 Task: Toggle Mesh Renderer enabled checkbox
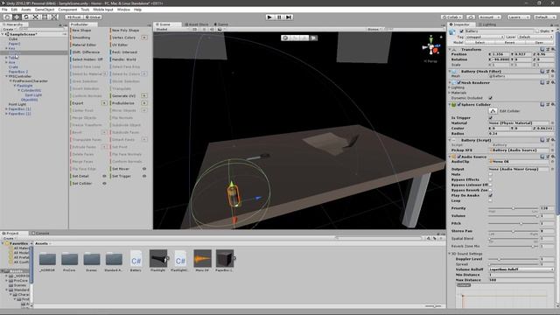pyautogui.click(x=458, y=82)
